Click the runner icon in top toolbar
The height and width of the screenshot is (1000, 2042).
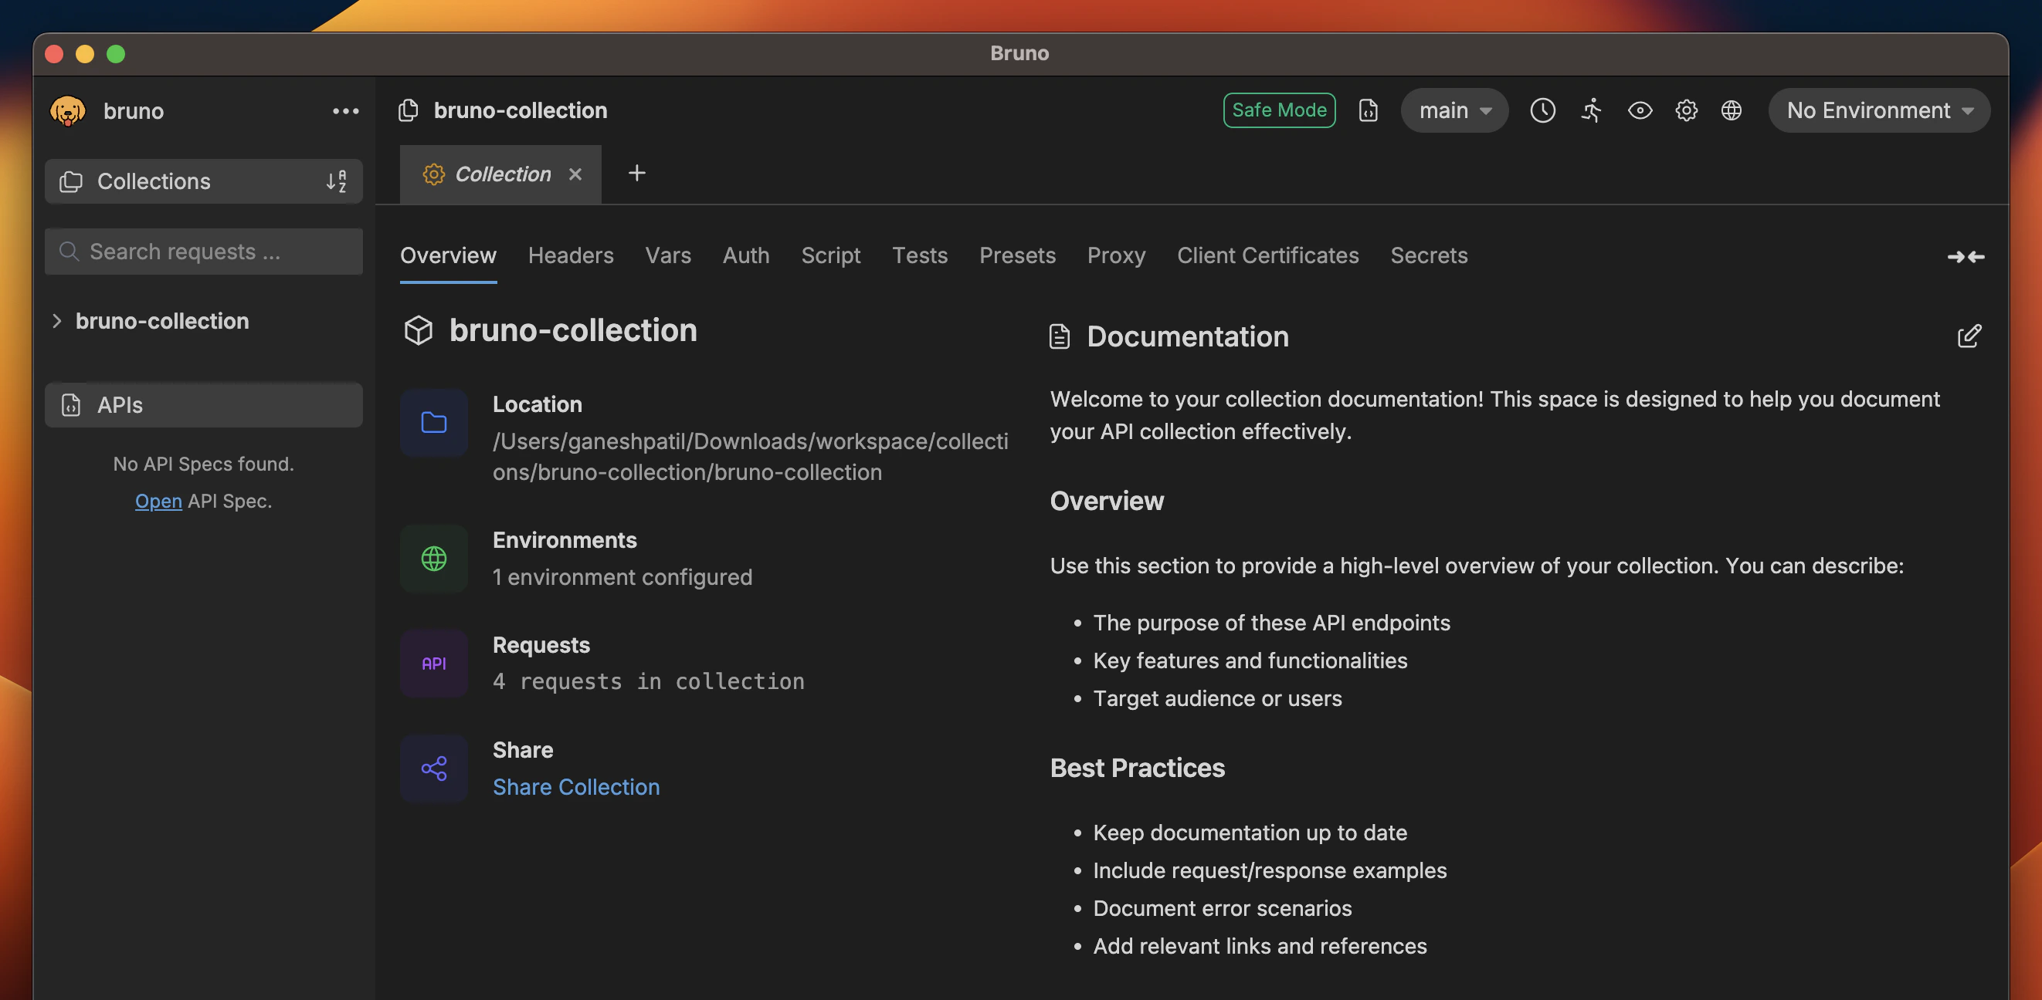tap(1591, 110)
